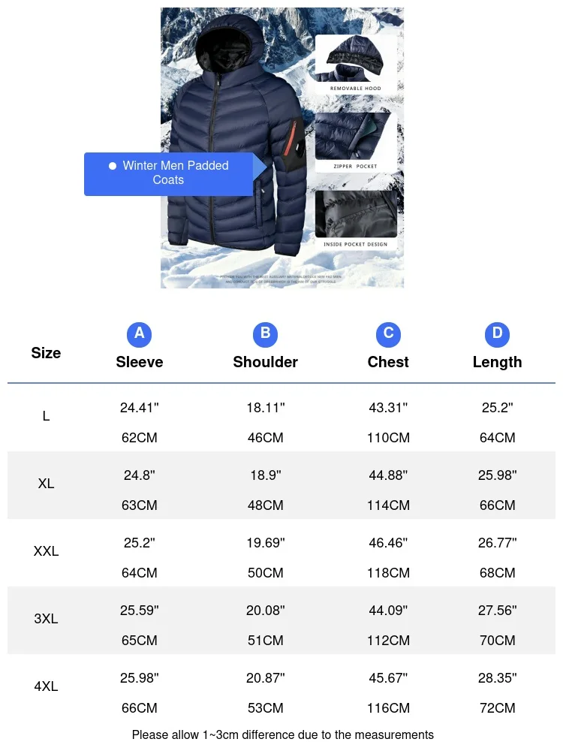Screen dimensions: 563x751
Task: Select the 3XL size row label
Action: click(x=46, y=619)
